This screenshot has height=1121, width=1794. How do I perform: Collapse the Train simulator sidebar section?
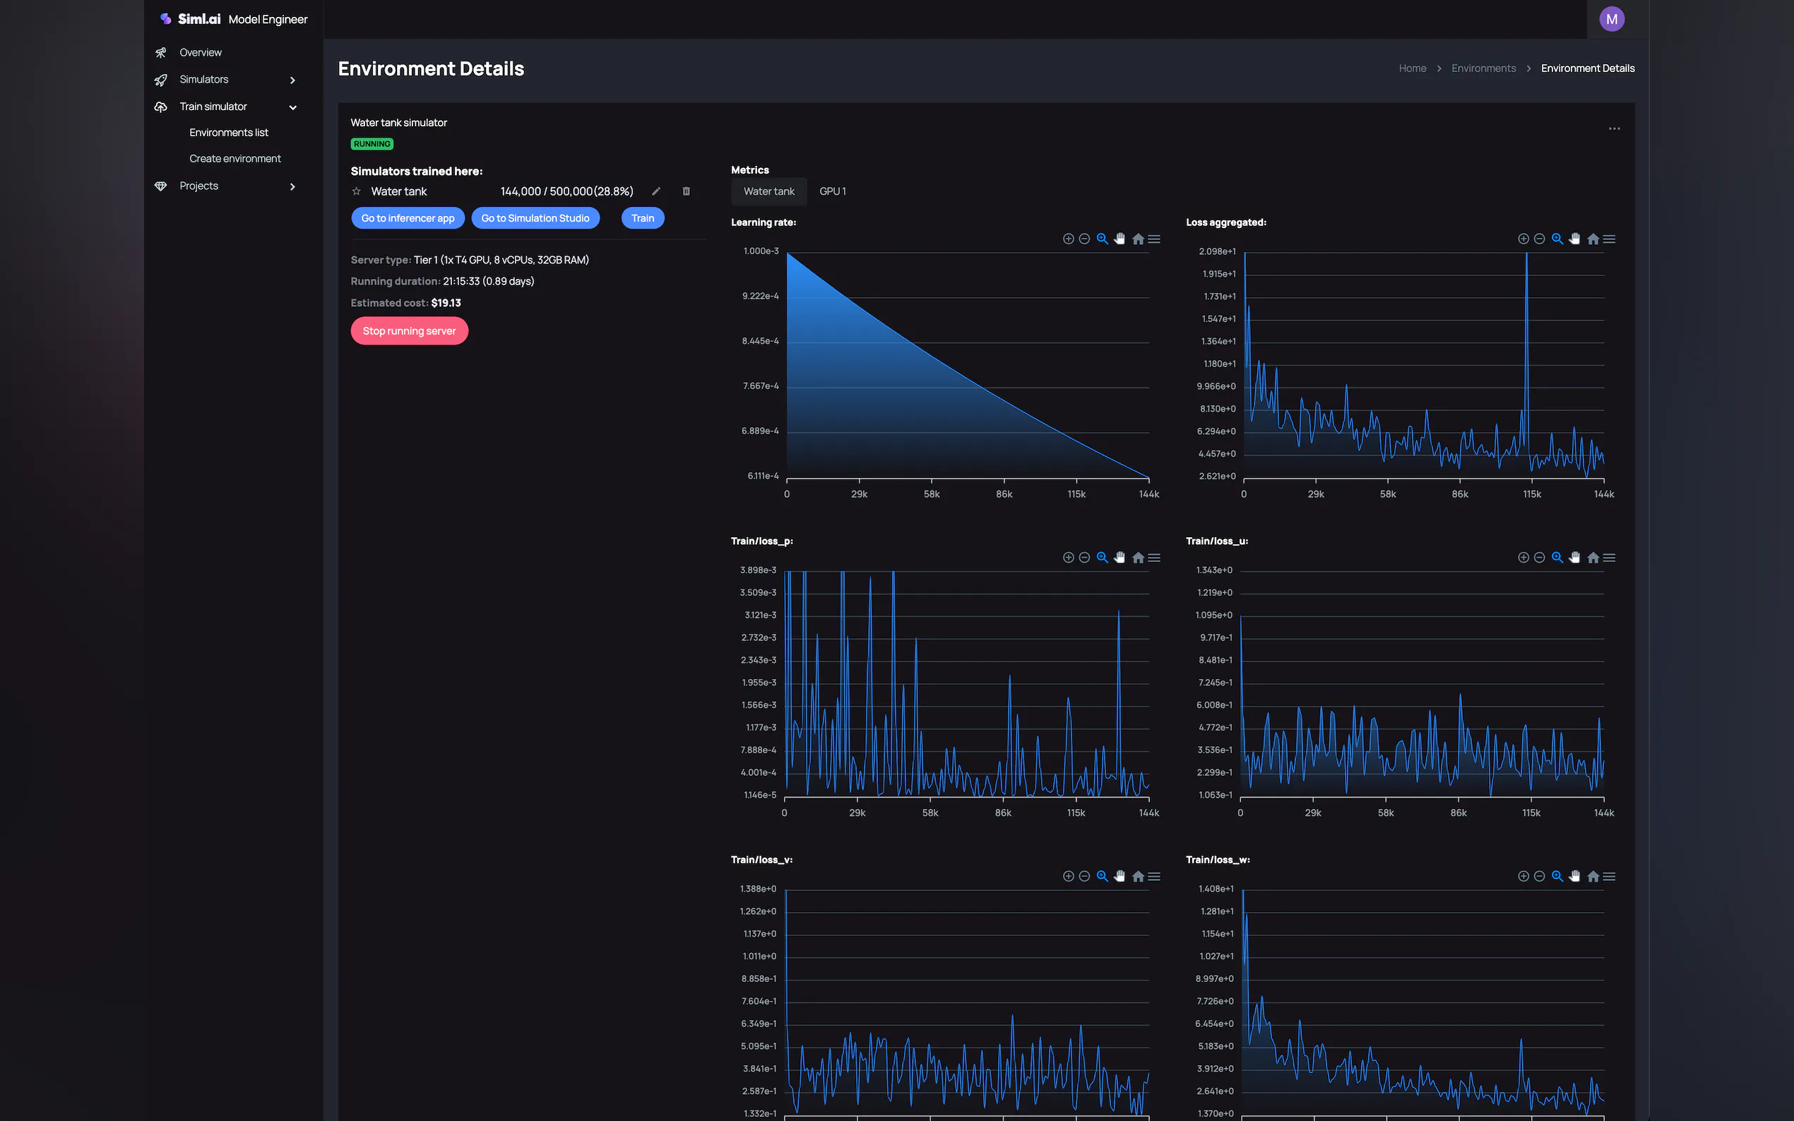(292, 107)
